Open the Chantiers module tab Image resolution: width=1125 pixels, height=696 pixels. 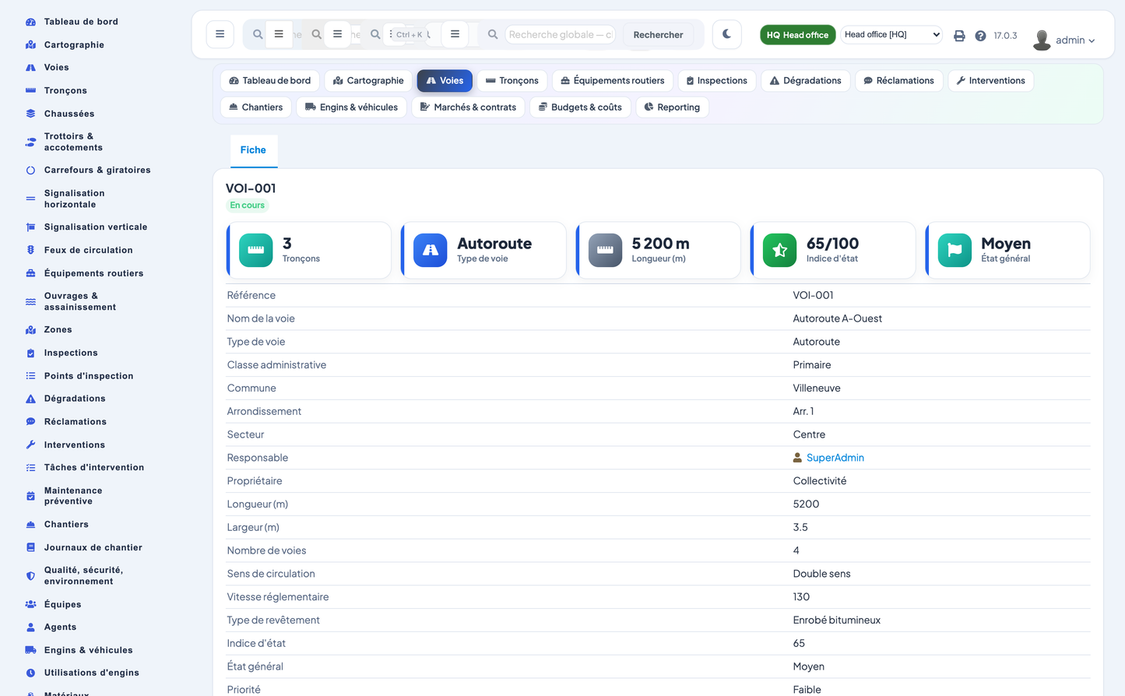[x=256, y=107]
